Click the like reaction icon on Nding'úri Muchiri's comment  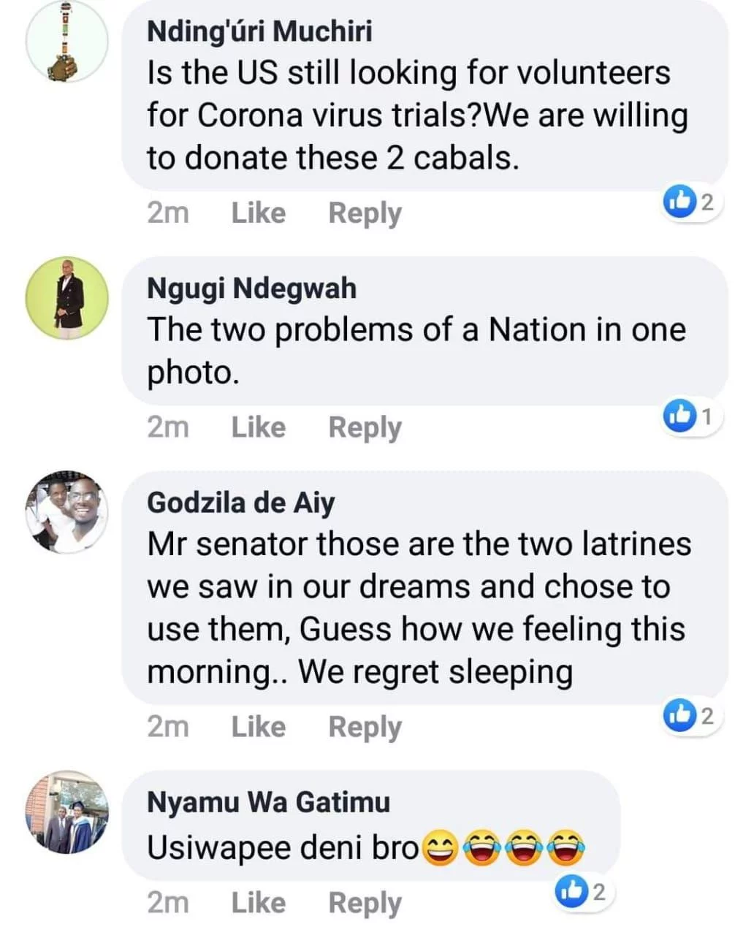click(678, 202)
